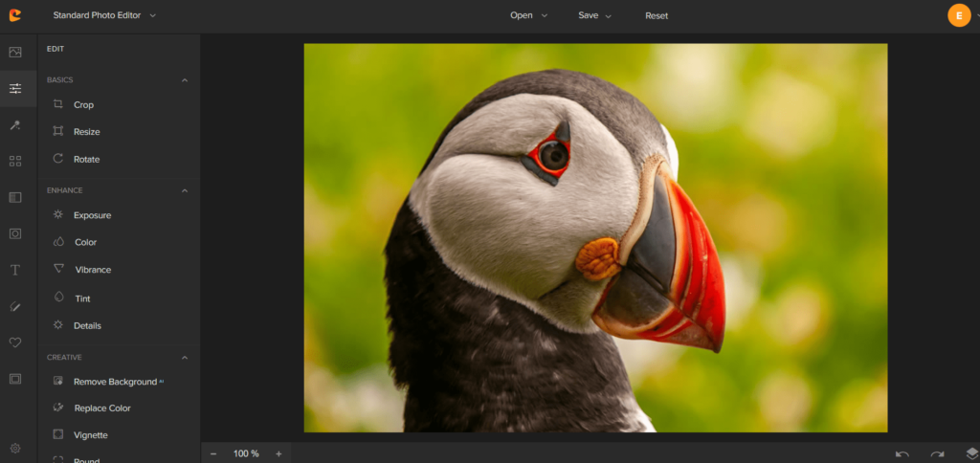The image size is (980, 463).
Task: Select the Crop option label
Action: [x=84, y=105]
